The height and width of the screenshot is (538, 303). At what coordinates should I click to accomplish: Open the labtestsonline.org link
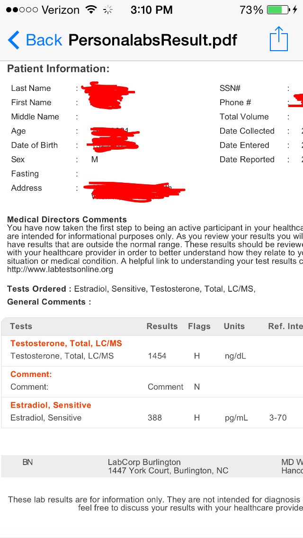[60, 269]
